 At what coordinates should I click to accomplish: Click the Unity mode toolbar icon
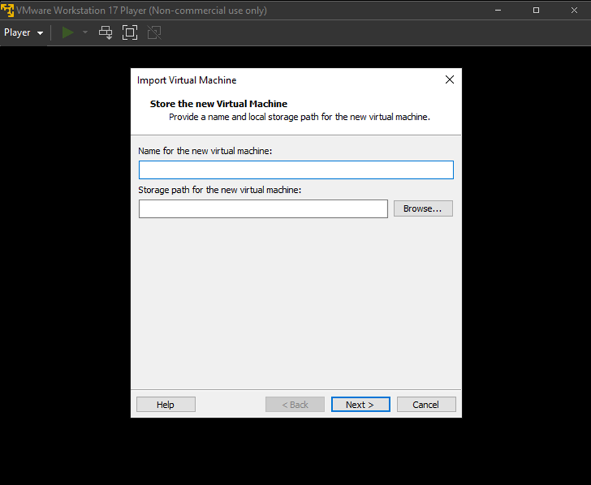[154, 33]
